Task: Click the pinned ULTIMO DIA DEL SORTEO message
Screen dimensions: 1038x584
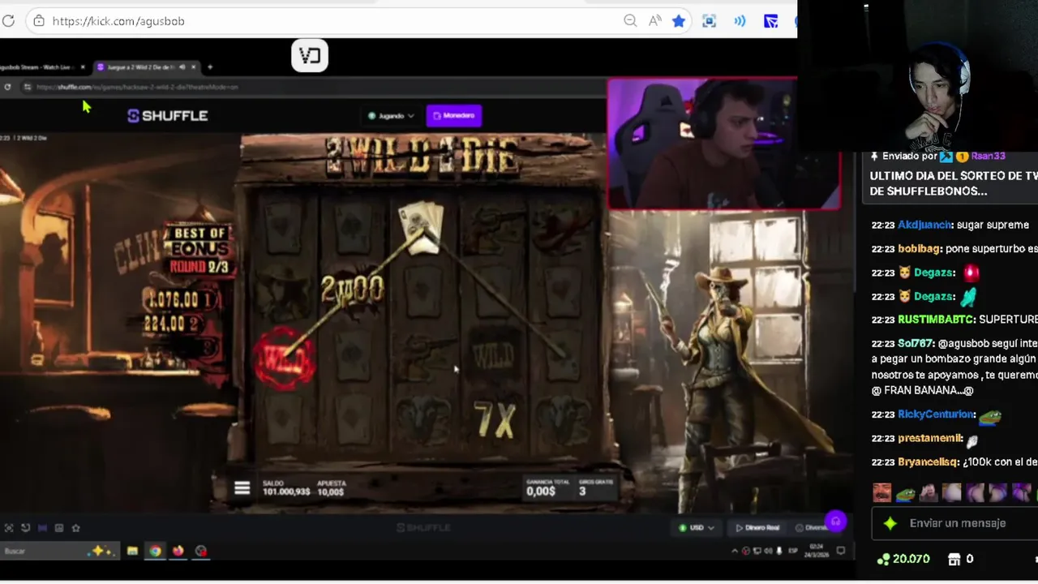Action: click(x=954, y=182)
